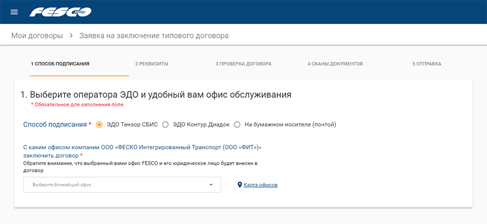Image resolution: width=487 pixels, height=224 pixels.
Task: Click the Обратите внимание office notice text
Action: click(x=140, y=167)
